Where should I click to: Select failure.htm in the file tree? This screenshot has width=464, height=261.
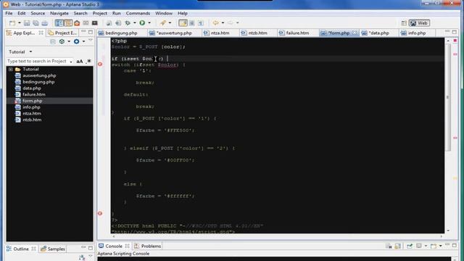[34, 94]
